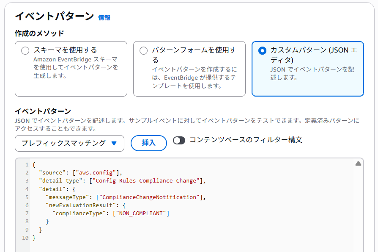Click the "ComplianceChangeNotification" value
The height and width of the screenshot is (252, 378).
pyautogui.click(x=149, y=197)
